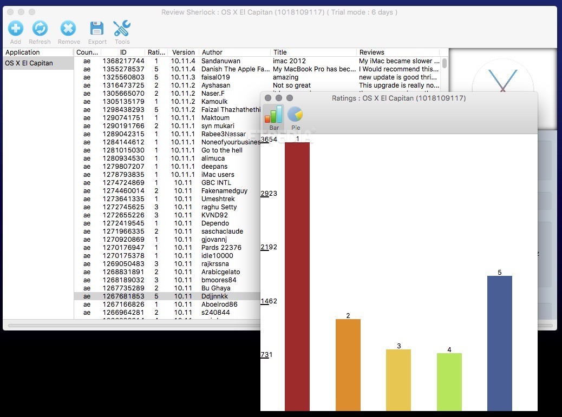Click author 'Go to the hell'

point(222,150)
